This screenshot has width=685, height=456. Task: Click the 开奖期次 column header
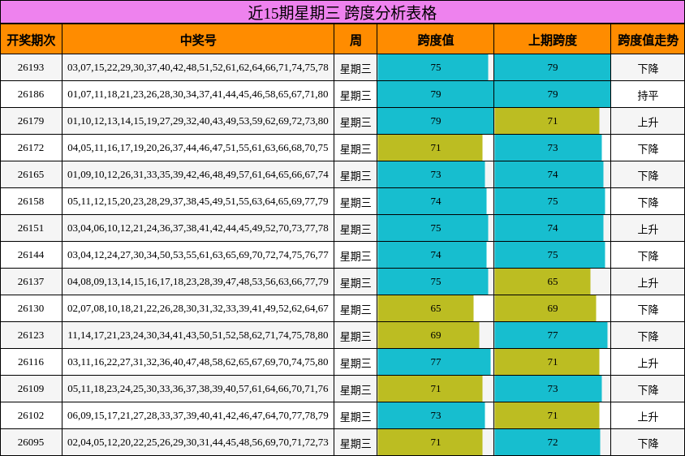click(x=31, y=41)
